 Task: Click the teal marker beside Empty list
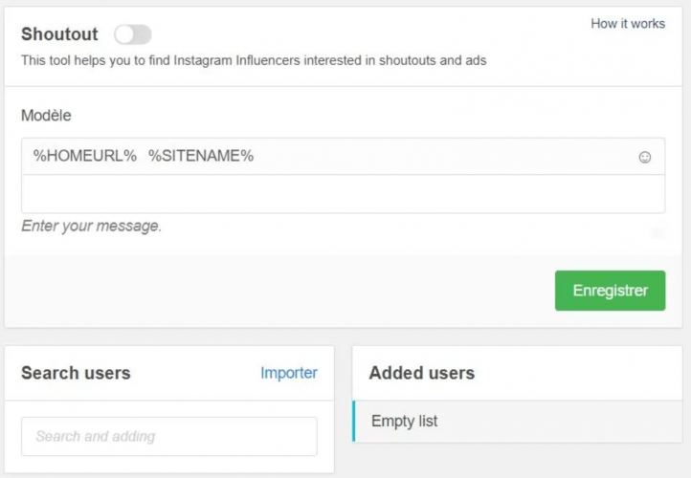[354, 421]
